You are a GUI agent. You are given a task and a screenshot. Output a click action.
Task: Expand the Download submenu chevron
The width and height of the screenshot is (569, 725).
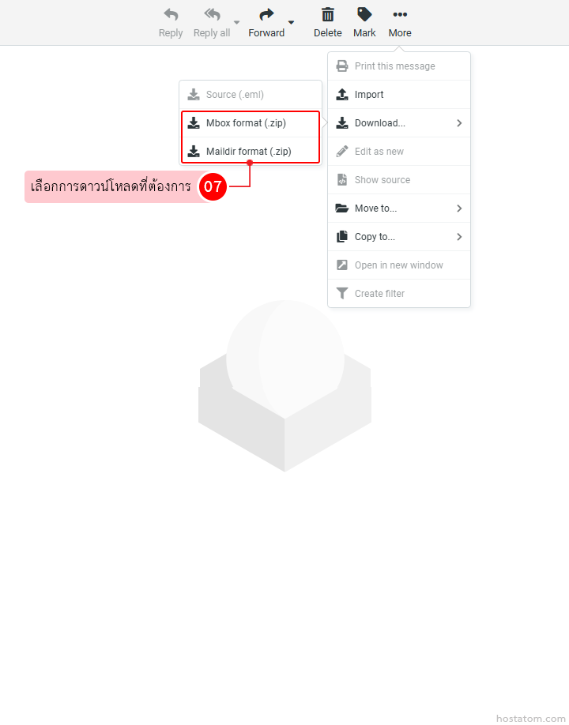(x=459, y=123)
